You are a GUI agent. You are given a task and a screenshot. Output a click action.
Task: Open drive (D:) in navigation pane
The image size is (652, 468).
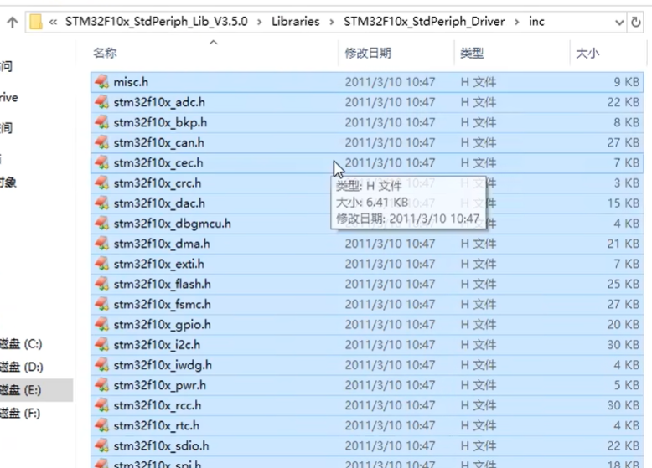(21, 367)
